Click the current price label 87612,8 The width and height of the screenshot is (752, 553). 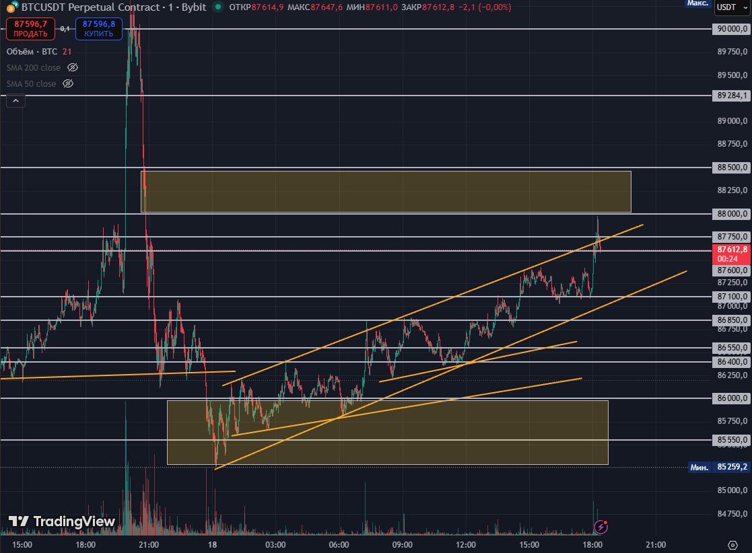(731, 253)
